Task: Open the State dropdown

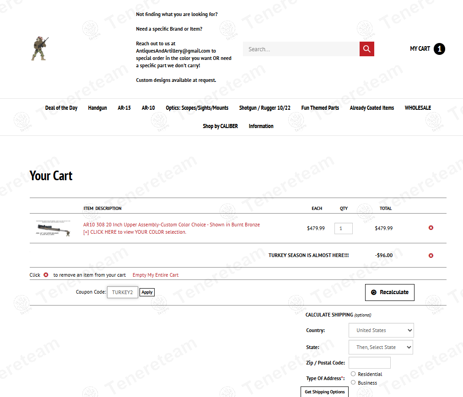Action: [x=381, y=347]
